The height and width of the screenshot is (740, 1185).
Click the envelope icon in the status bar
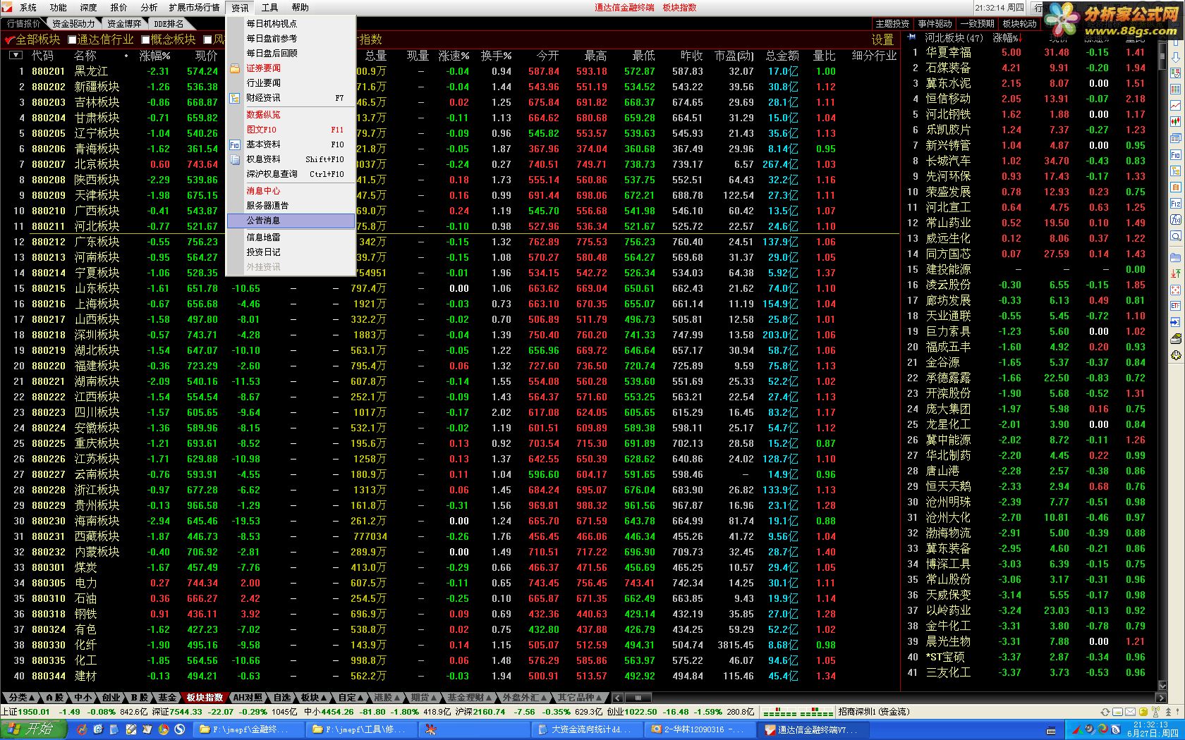pyautogui.click(x=1129, y=712)
